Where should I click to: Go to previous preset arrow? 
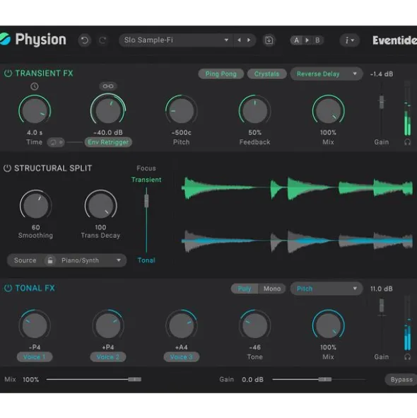(240, 40)
